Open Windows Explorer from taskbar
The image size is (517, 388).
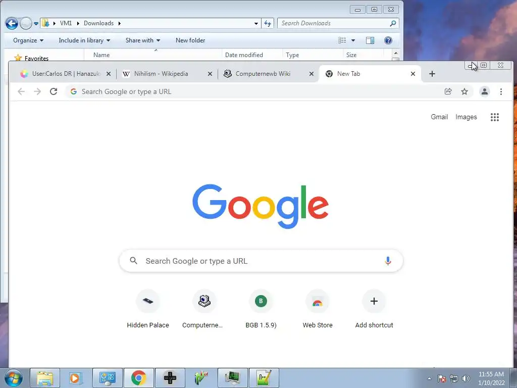pos(45,378)
